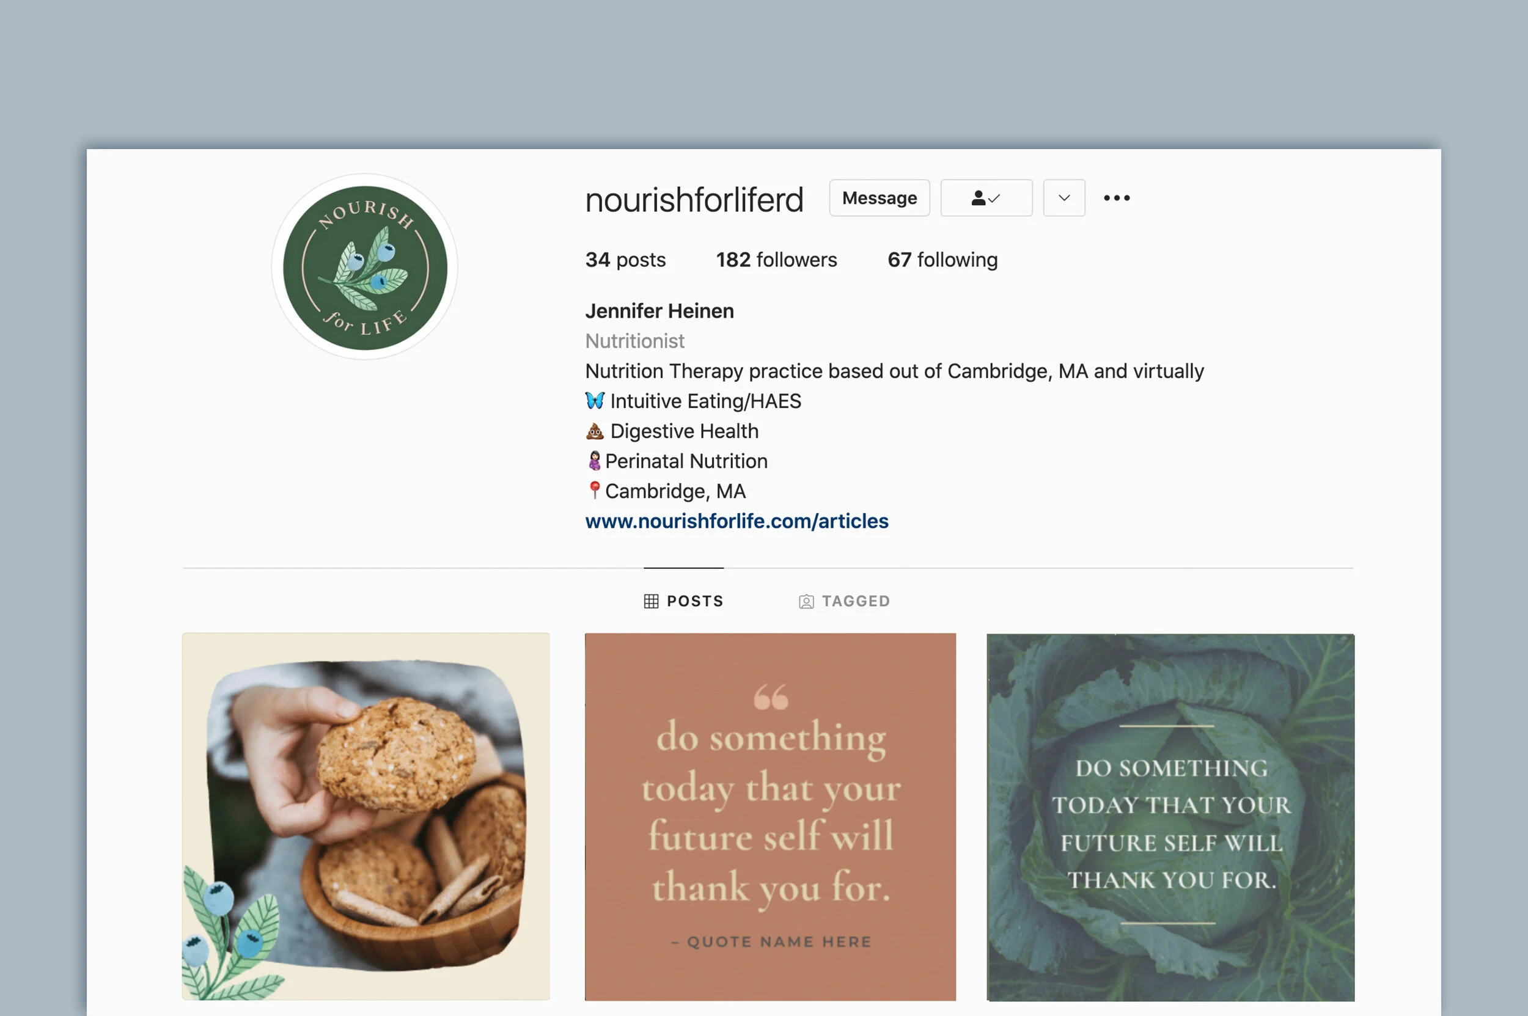Click the butterfly emoji beside Intuitive Eating
This screenshot has height=1016, width=1528.
(595, 400)
